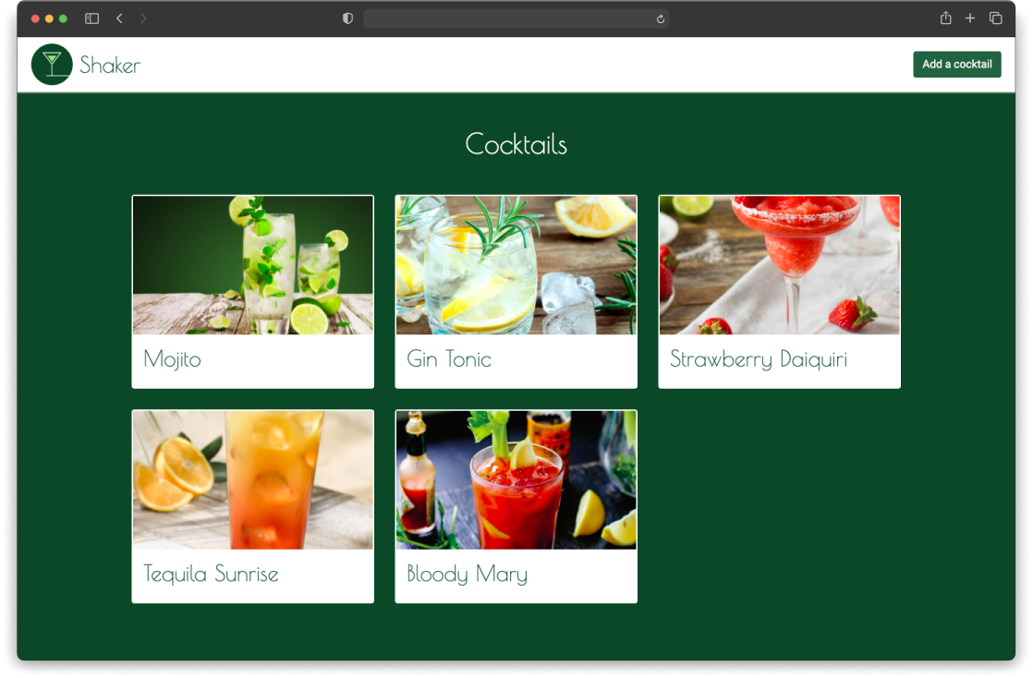Open a new tab with the plus icon
Screen dimensions: 1033x678
pos(969,18)
